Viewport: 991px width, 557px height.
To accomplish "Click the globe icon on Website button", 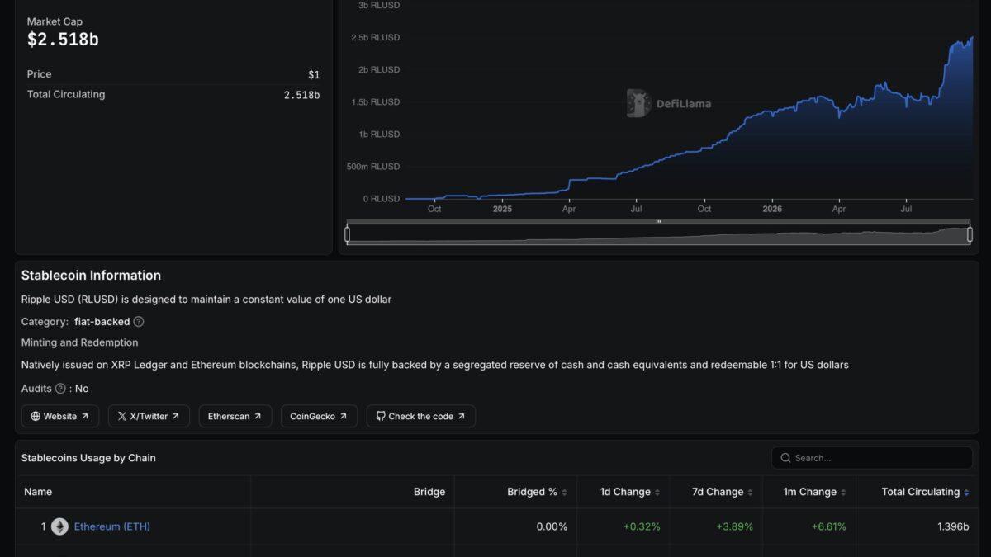I will click(36, 417).
